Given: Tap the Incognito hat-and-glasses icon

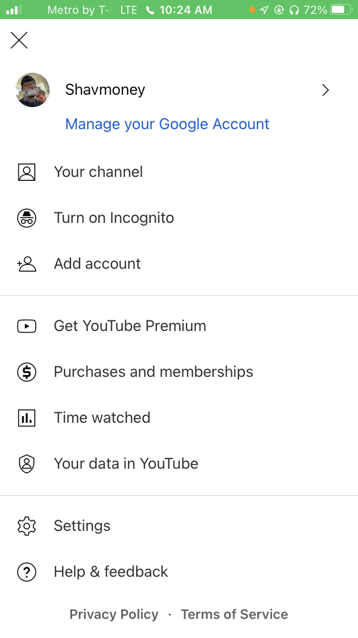Looking at the screenshot, I should click(x=27, y=218).
